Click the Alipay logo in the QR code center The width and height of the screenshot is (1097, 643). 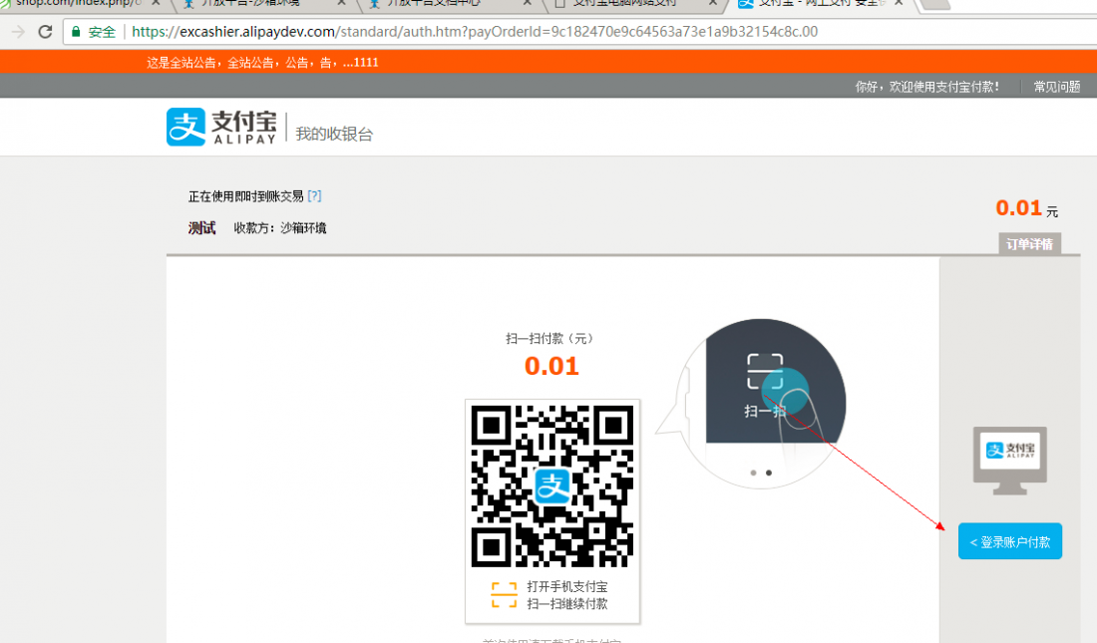(552, 486)
